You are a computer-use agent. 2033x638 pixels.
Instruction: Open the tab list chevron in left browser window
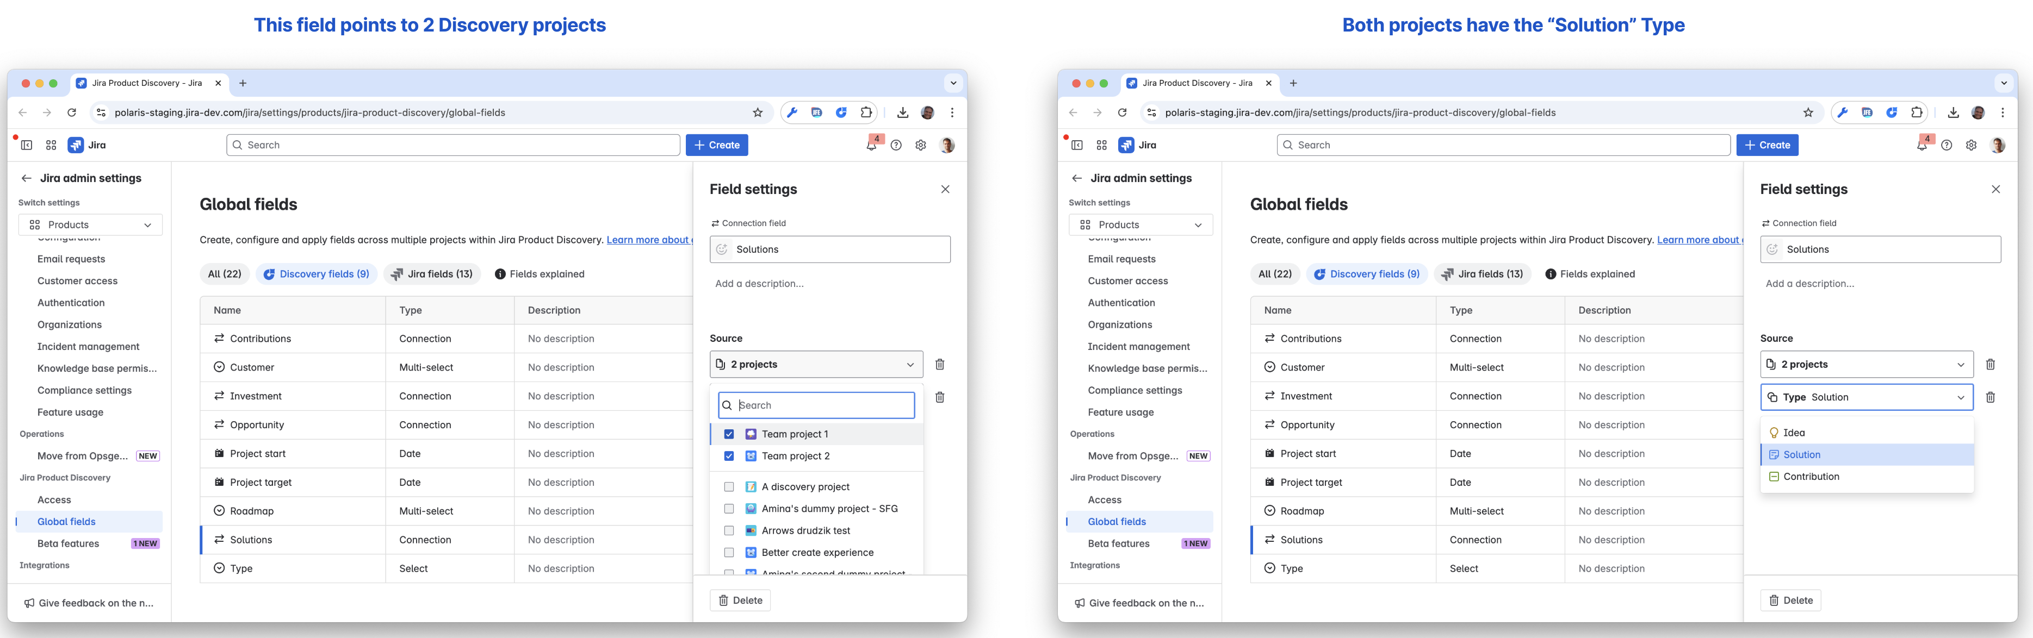[953, 83]
